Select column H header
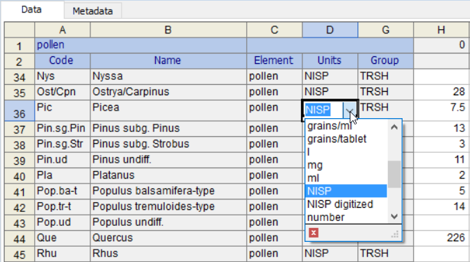Viewport: 470px width, 262px height. pyautogui.click(x=441, y=30)
